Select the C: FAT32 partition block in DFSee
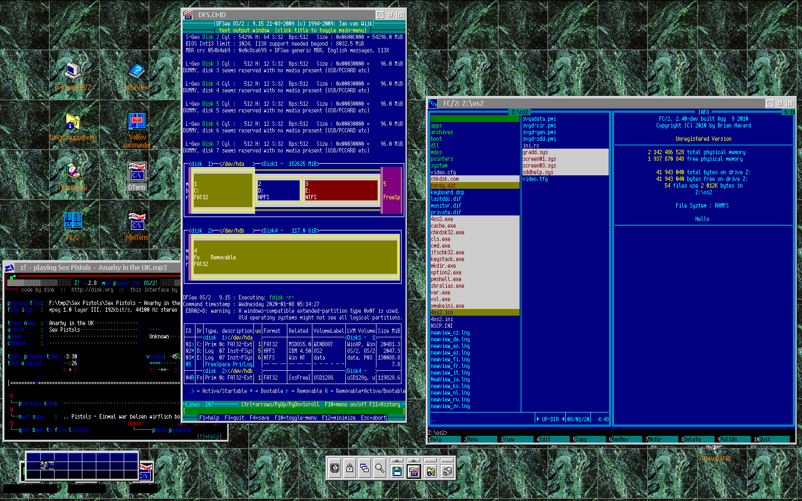This screenshot has width=802, height=501. [223, 190]
